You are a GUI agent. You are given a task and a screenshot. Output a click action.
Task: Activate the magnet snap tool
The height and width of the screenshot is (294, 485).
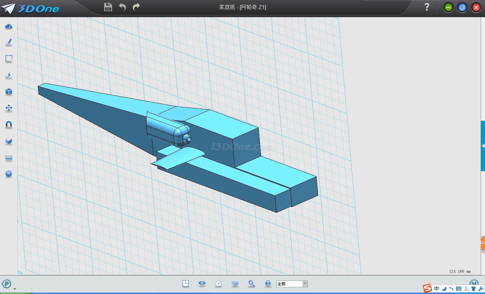click(9, 124)
